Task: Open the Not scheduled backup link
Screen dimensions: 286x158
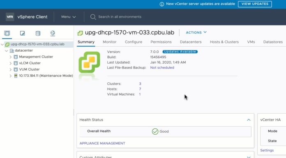Action: click(x=162, y=68)
